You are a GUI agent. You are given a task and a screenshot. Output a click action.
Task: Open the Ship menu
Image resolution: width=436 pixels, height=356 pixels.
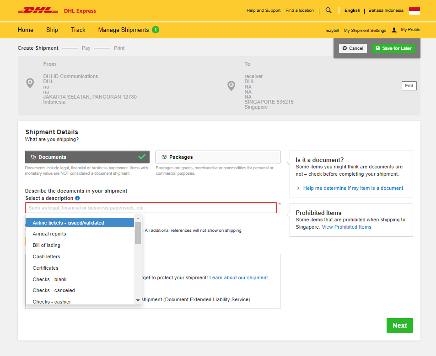(x=52, y=30)
